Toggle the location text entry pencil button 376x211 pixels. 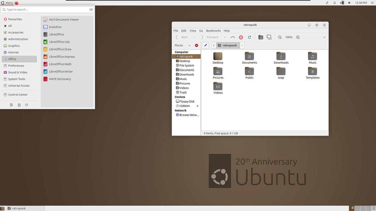point(205,45)
